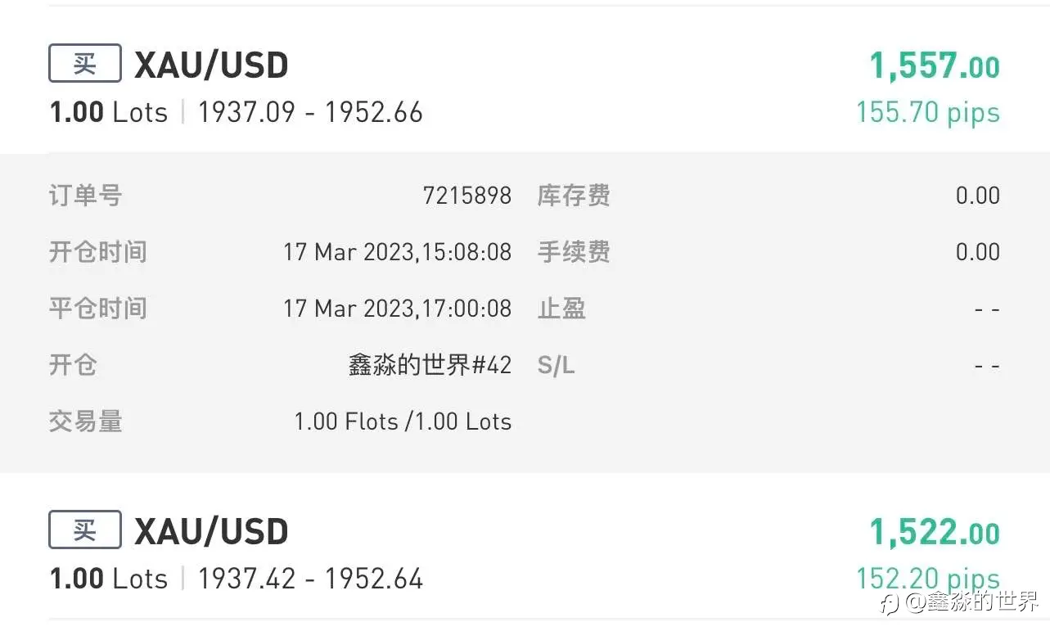Select order number 7215898
Viewport: 1050px width, 640px height.
coord(466,196)
